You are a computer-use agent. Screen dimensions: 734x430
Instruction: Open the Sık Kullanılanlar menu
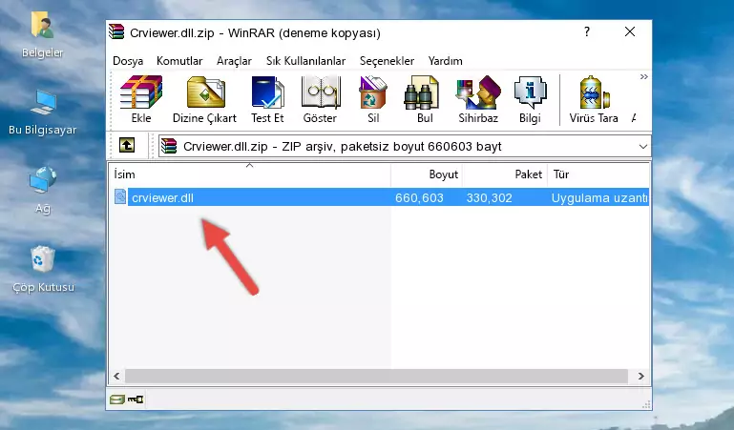(x=305, y=61)
